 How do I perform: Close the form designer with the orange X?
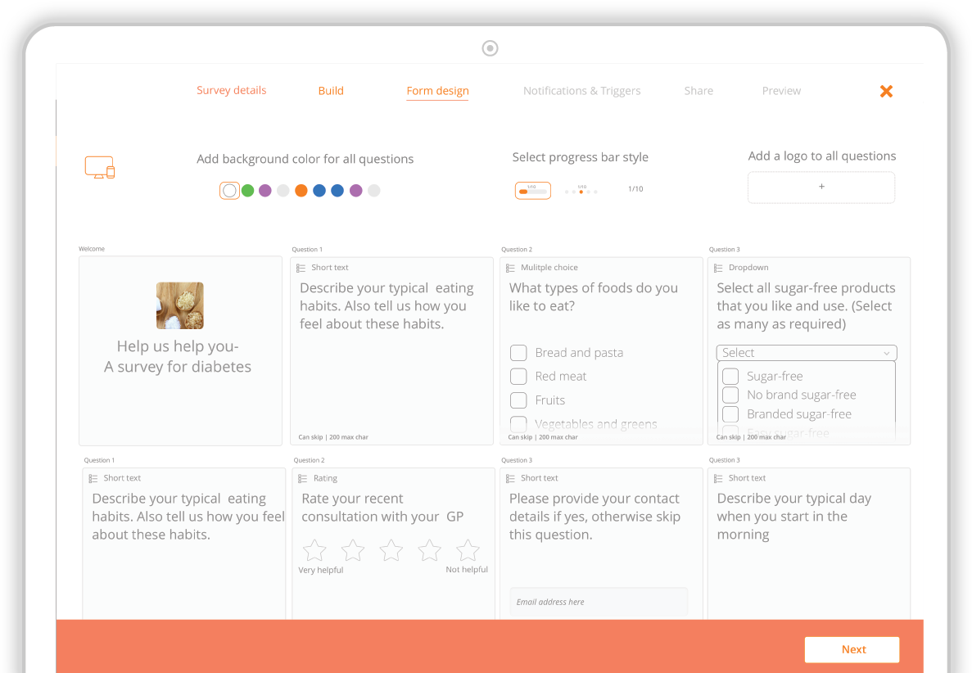pos(886,91)
